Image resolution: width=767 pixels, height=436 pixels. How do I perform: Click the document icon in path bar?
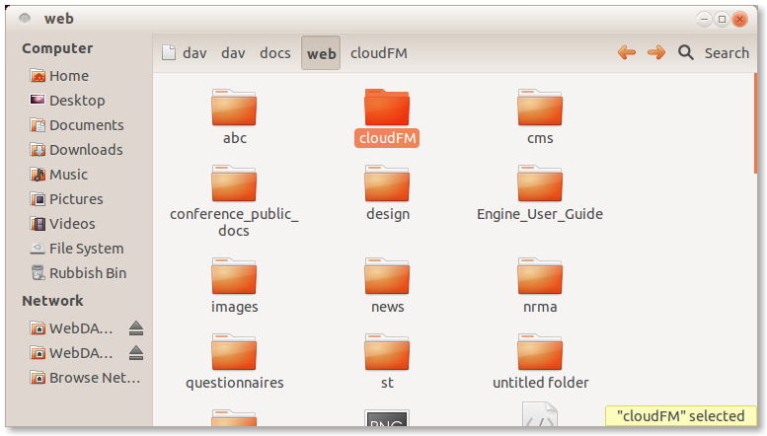click(x=168, y=53)
